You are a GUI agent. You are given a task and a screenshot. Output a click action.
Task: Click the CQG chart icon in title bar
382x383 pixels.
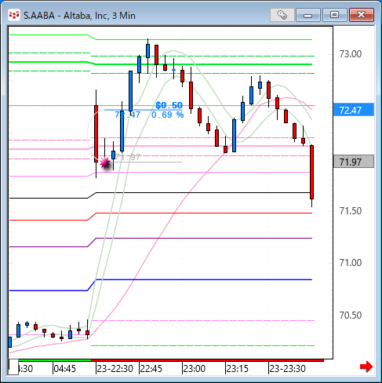coord(14,15)
